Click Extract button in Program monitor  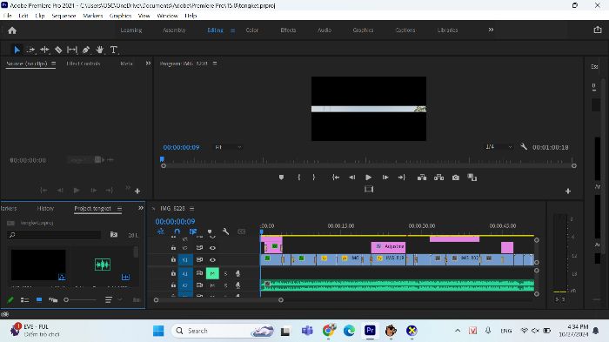[x=438, y=178]
